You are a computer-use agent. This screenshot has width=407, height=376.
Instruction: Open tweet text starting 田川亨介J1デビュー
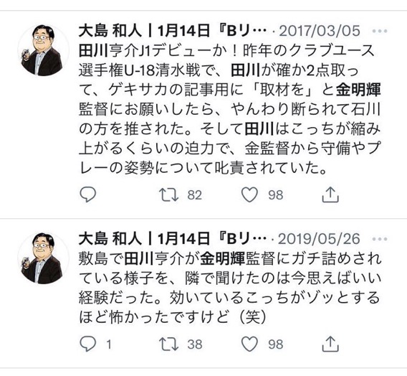[x=230, y=110]
